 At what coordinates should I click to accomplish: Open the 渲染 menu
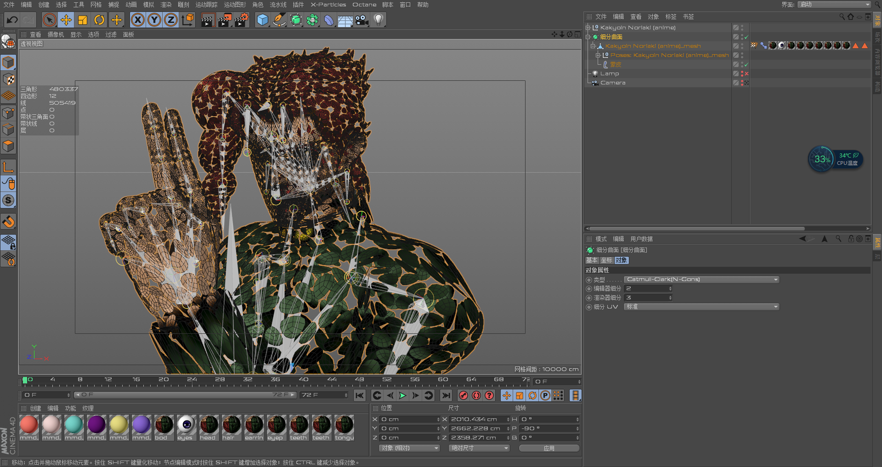click(166, 5)
